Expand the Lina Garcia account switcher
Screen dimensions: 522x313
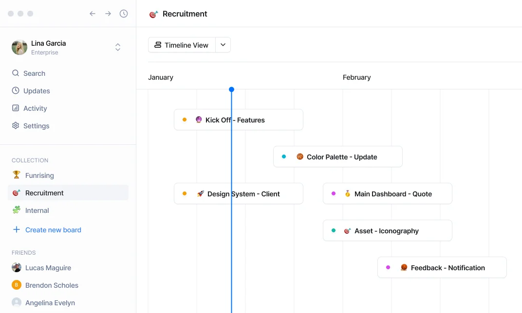118,47
